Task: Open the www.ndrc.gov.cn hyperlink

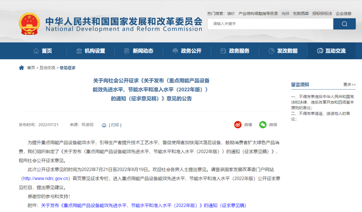Action: [46, 179]
